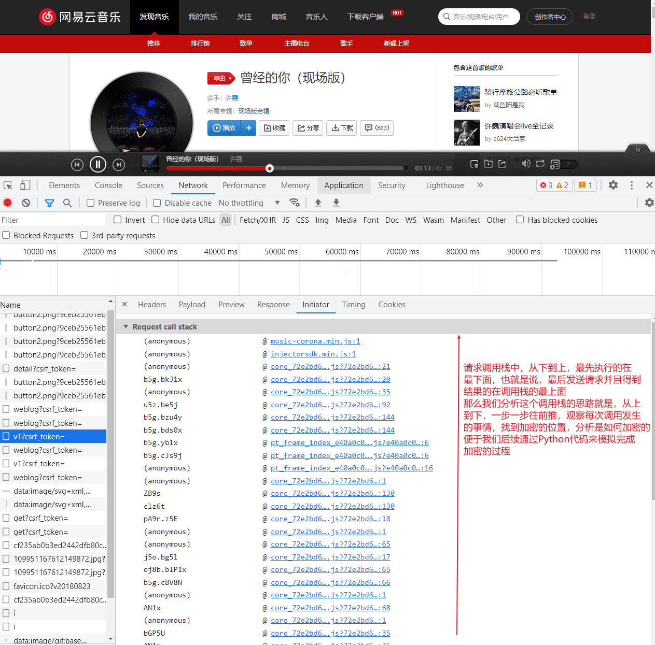Open the network conditions icon
Image resolution: width=655 pixels, height=645 pixels.
pos(295,203)
